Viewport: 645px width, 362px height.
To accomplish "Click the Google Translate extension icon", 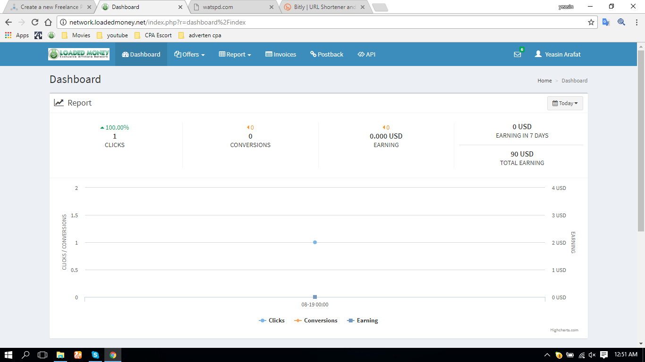I will 606,22.
